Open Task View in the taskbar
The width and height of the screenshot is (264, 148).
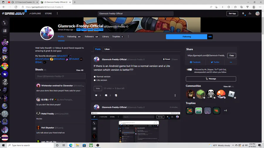(64, 145)
